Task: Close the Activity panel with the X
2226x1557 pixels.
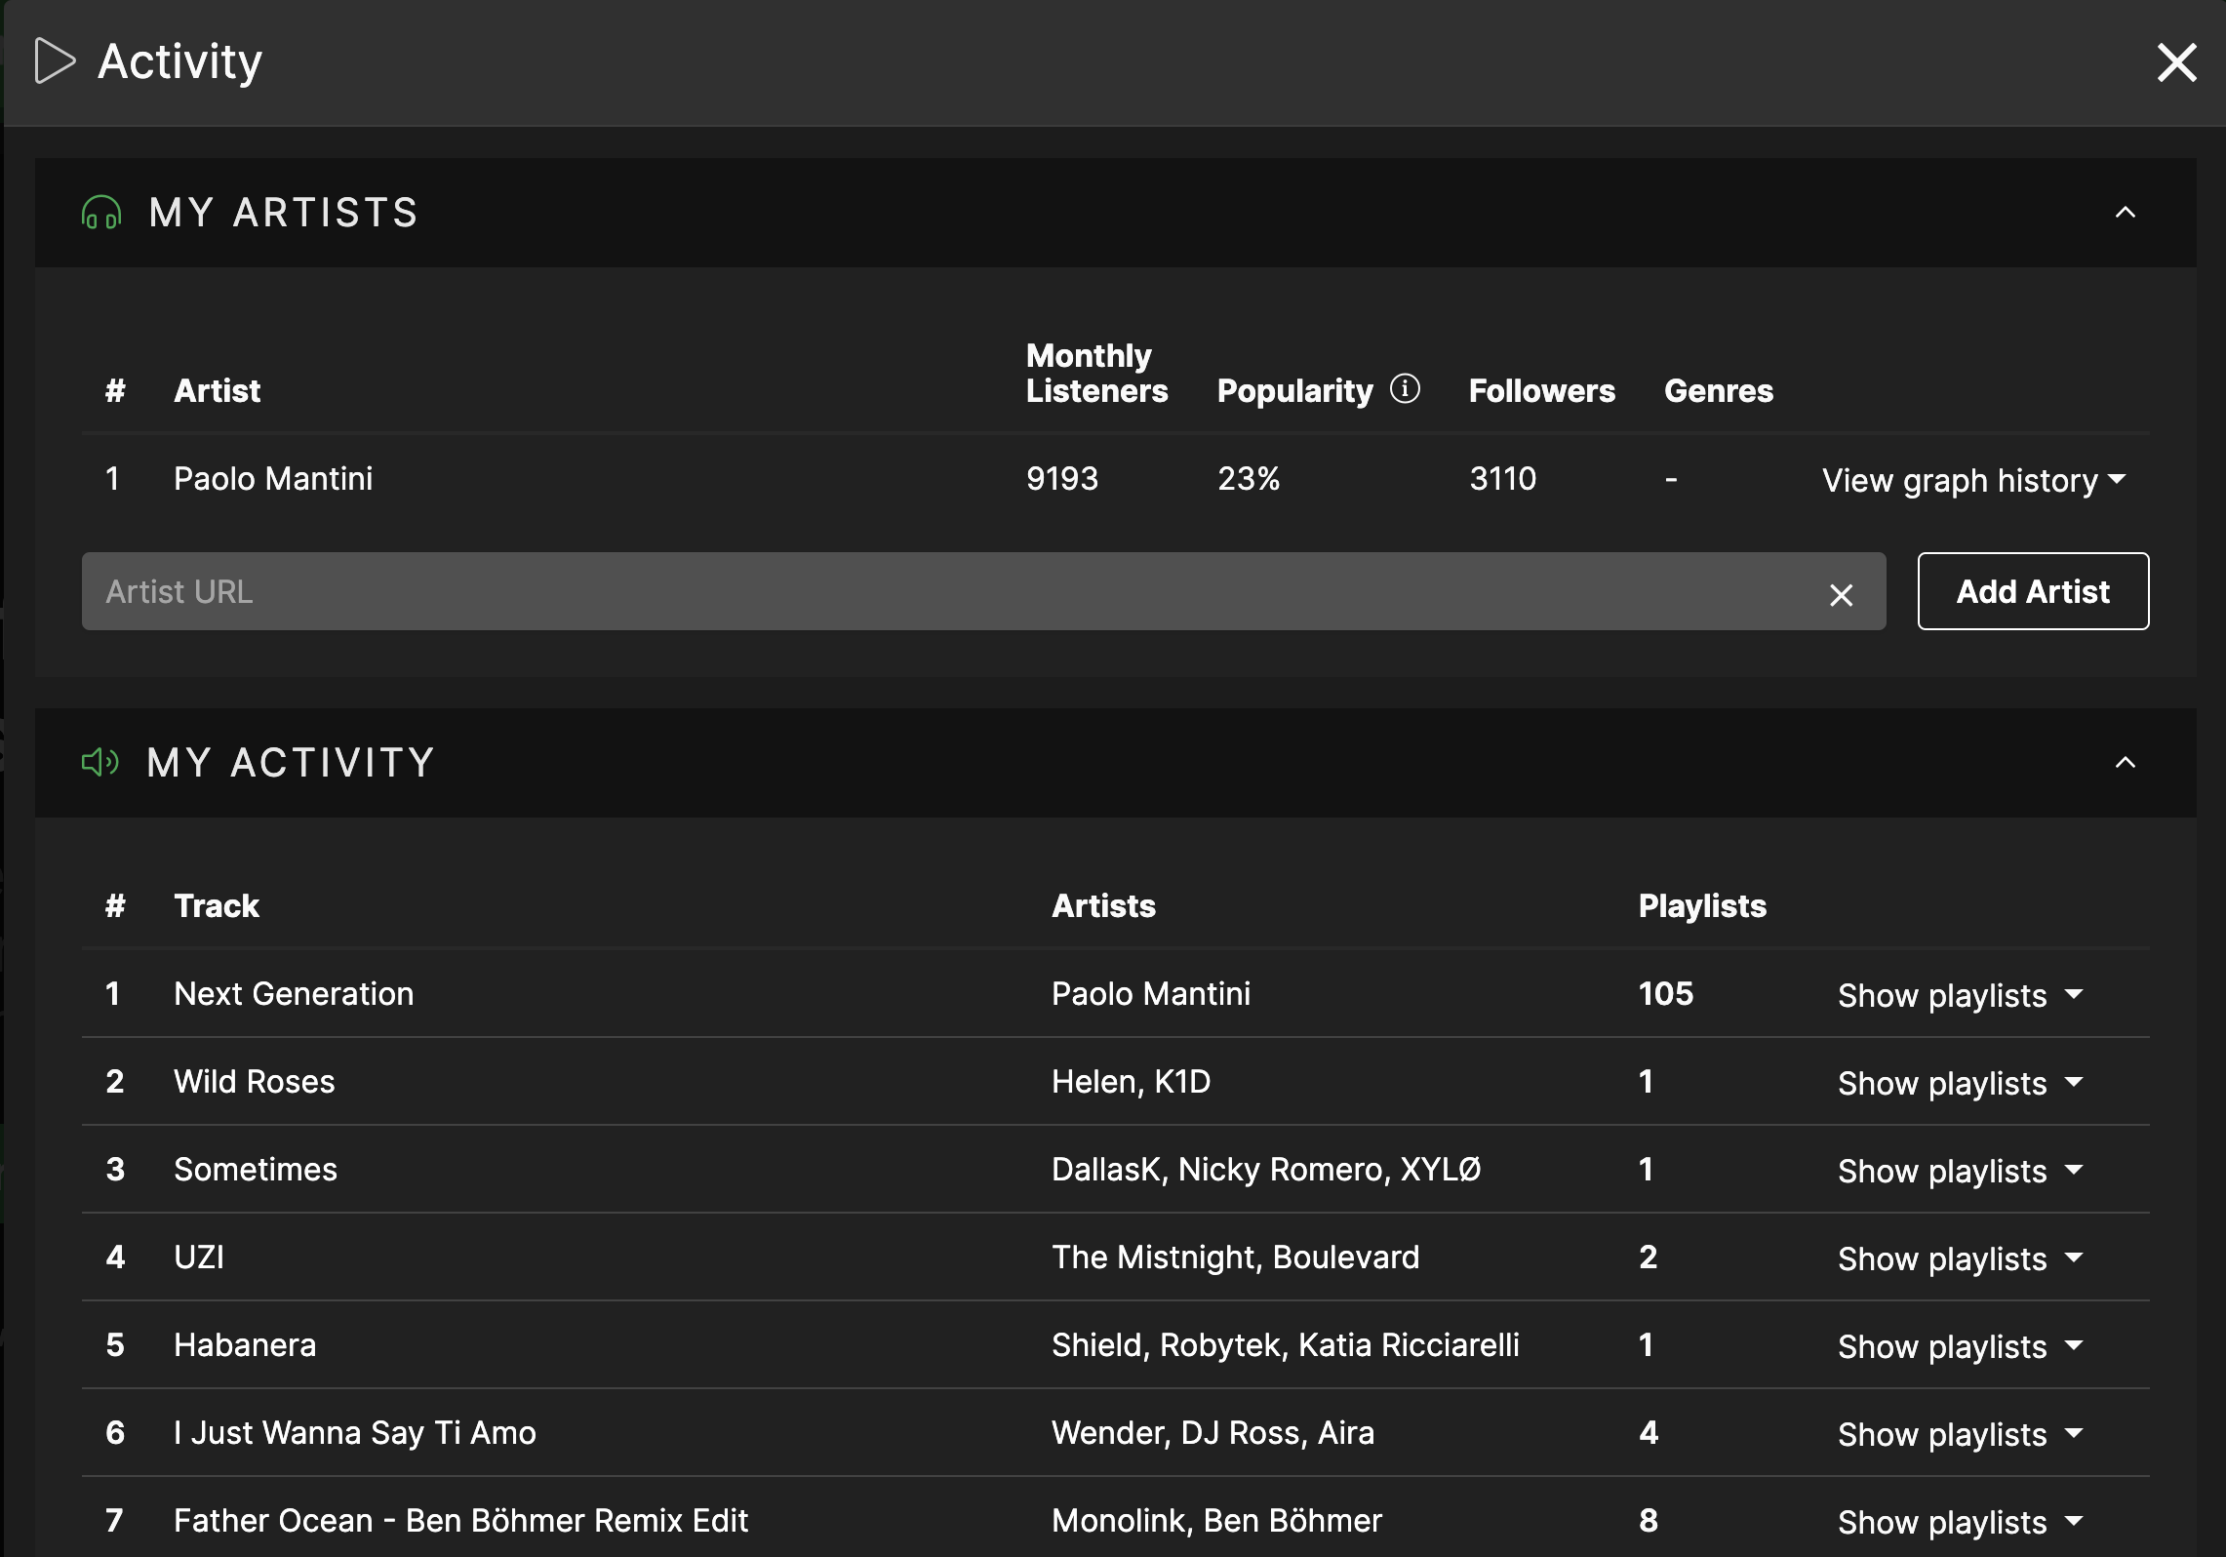Action: coord(2176,62)
